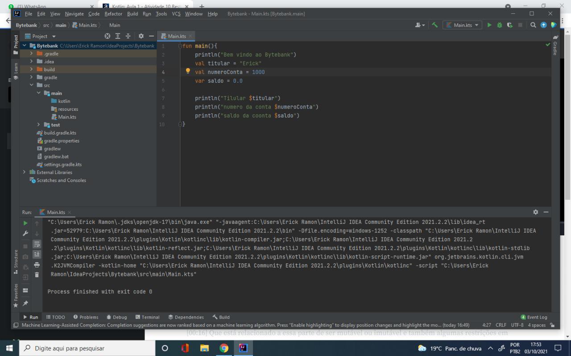The width and height of the screenshot is (571, 356).
Task: Open the File menu
Action: coord(29,14)
